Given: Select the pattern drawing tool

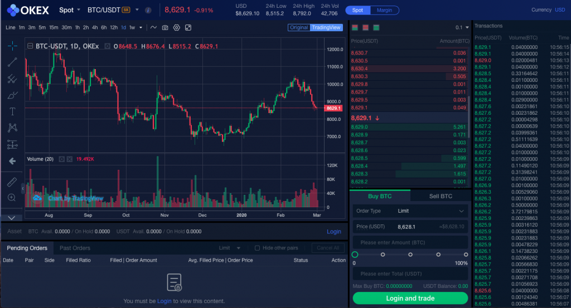Looking at the screenshot, I should pos(12,128).
